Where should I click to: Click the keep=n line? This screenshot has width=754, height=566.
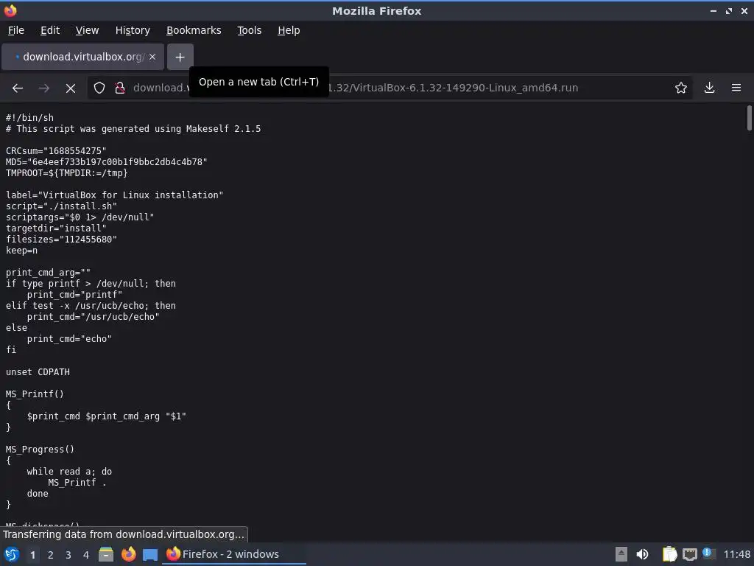pos(21,251)
